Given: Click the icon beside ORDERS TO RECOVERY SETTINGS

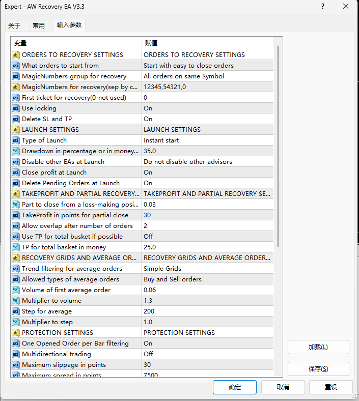Looking at the screenshot, I should (16, 55).
